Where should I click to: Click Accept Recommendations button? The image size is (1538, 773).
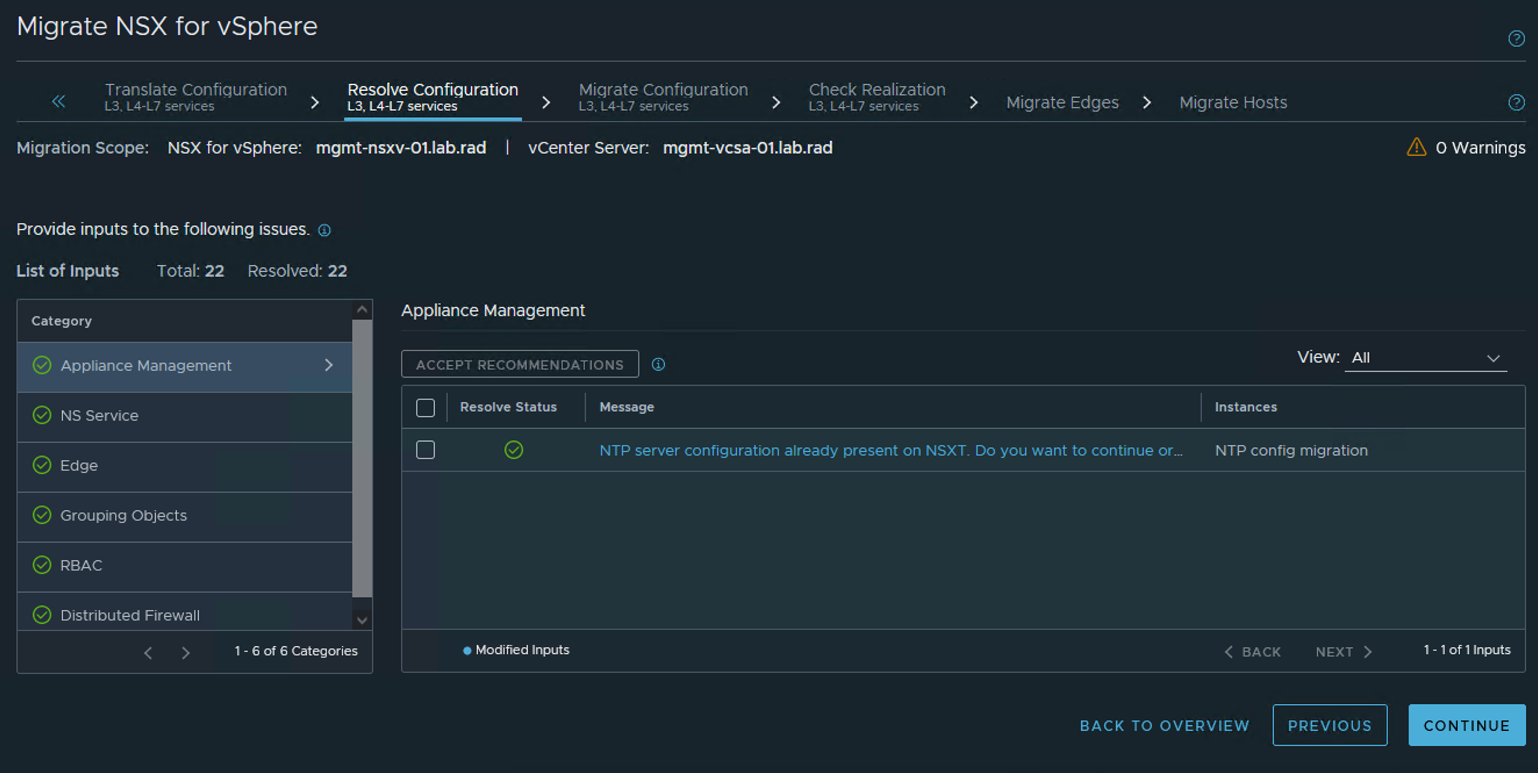520,364
